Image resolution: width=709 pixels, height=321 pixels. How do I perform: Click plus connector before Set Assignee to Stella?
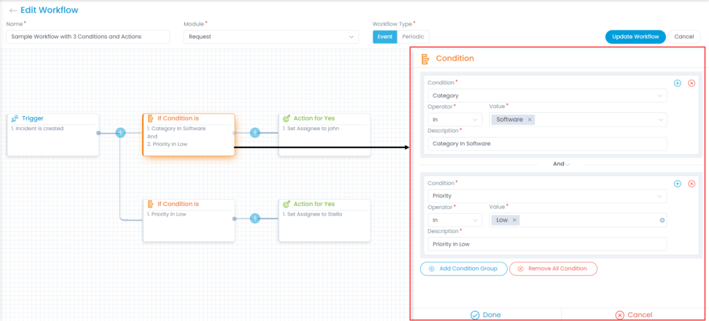click(x=255, y=218)
